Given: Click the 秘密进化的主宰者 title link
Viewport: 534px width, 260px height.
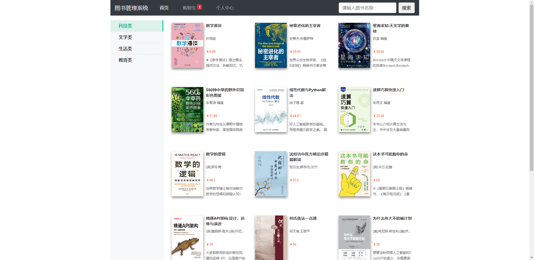Looking at the screenshot, I should (x=305, y=26).
